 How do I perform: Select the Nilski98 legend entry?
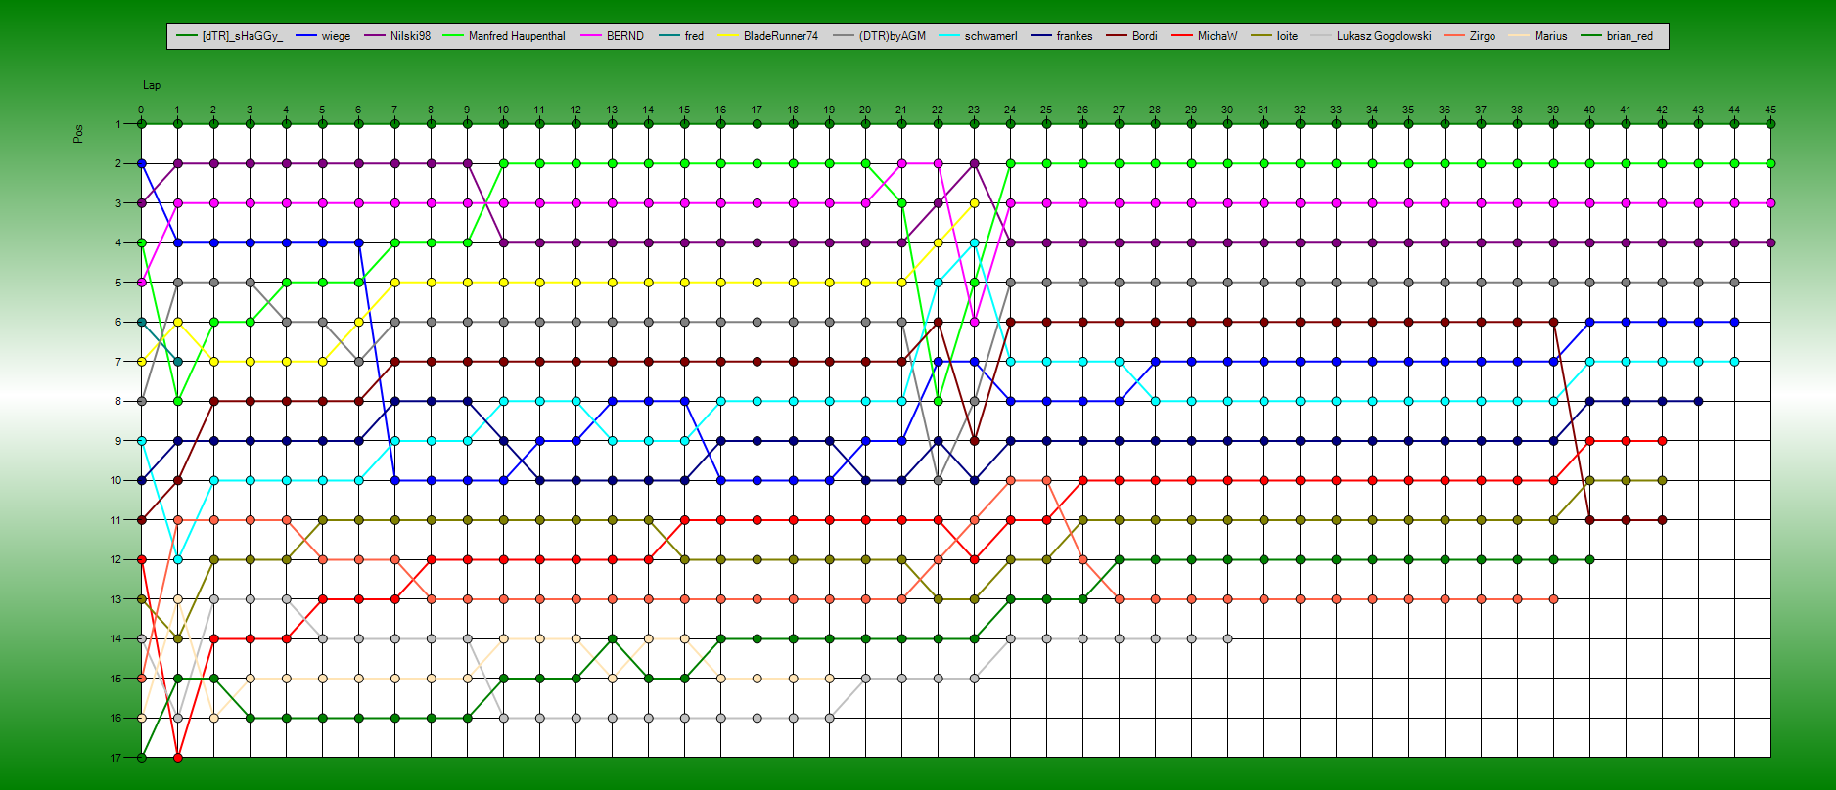[x=398, y=36]
